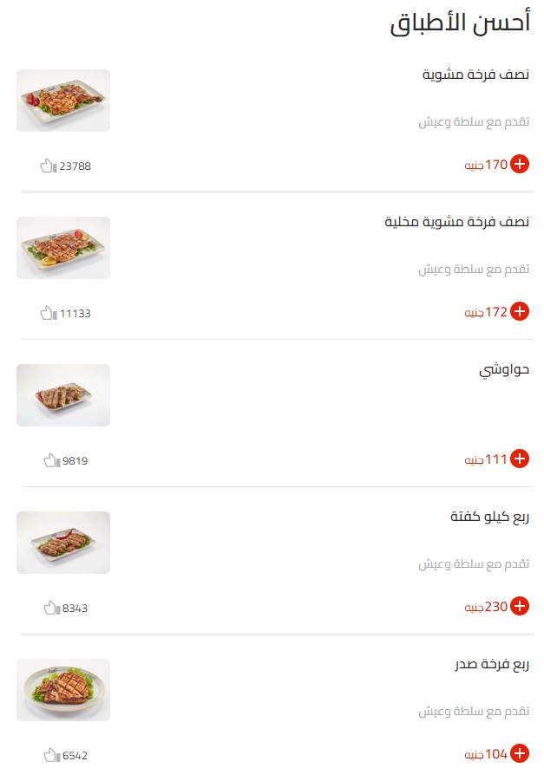Add ربع فرخة صدر using plus icon
This screenshot has height=781, width=544.
(520, 753)
